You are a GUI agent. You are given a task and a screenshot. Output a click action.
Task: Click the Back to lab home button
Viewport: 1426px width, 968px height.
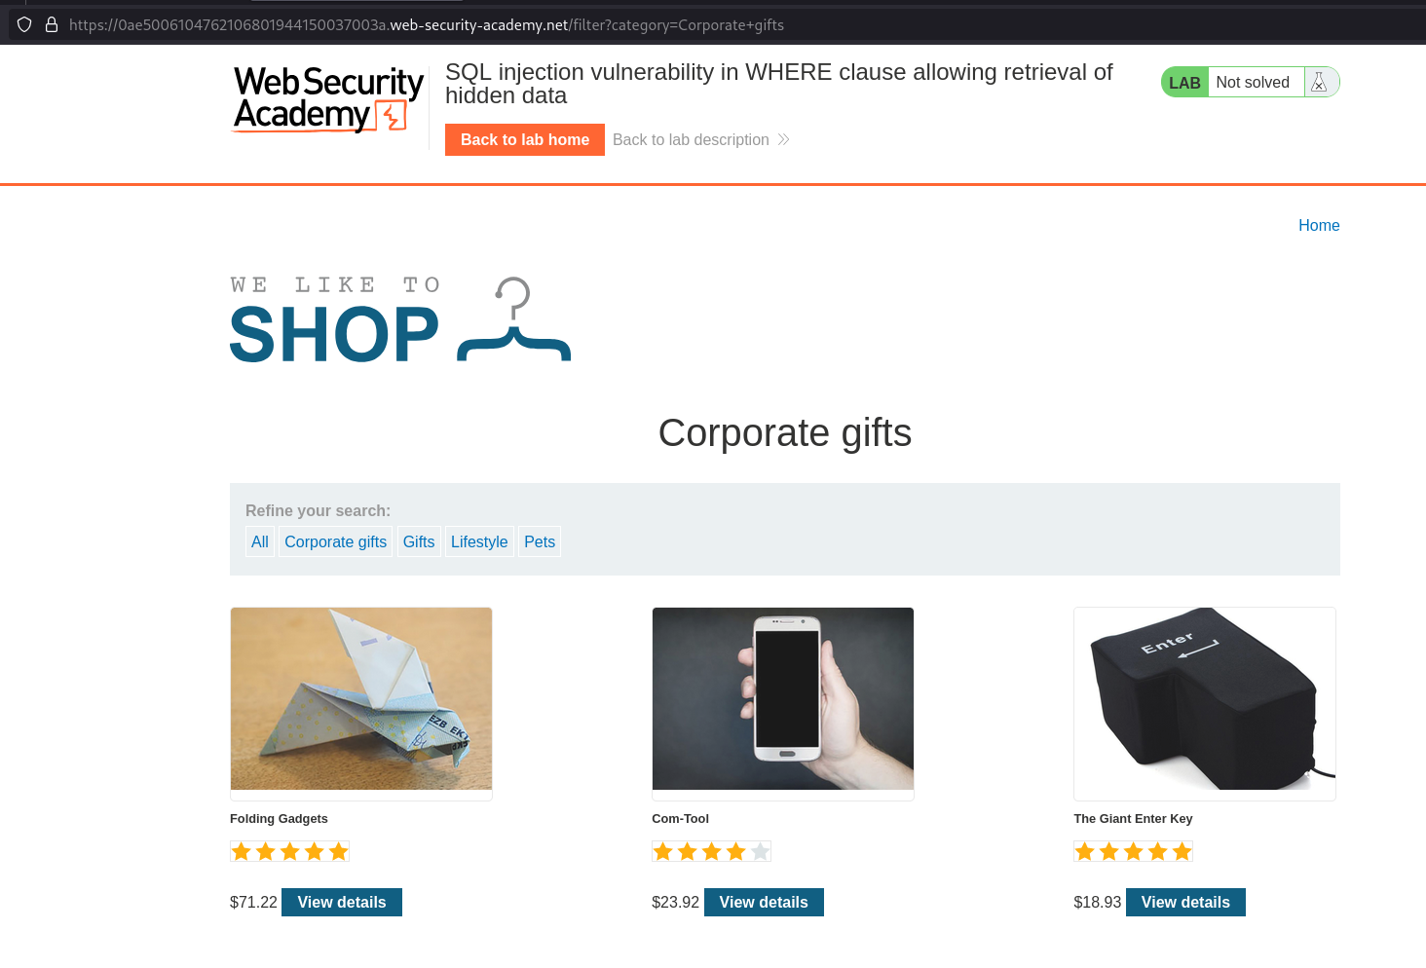525,140
